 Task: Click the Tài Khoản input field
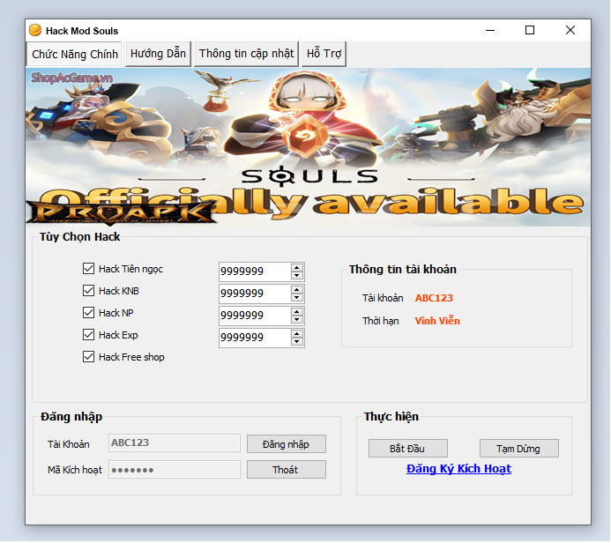coord(175,443)
